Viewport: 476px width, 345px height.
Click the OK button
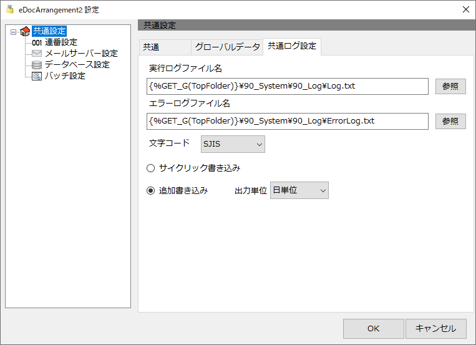click(x=374, y=329)
